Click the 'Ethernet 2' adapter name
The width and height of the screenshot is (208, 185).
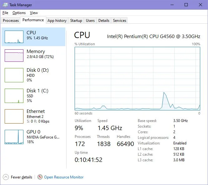coord(35,117)
